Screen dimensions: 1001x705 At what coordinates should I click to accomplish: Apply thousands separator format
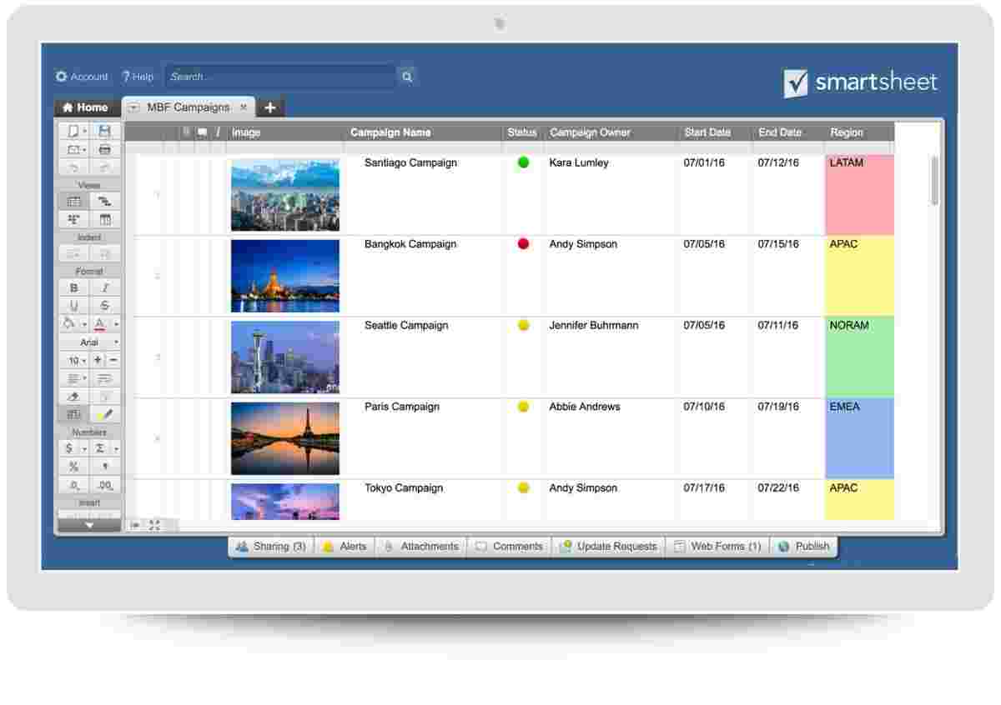coord(104,467)
